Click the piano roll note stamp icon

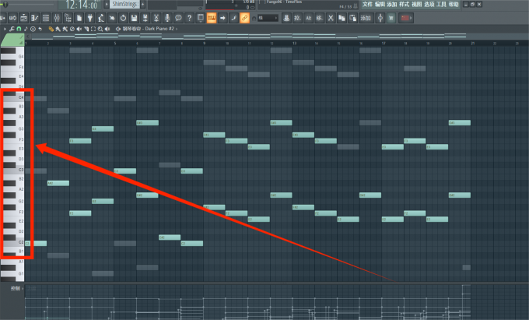26,29
